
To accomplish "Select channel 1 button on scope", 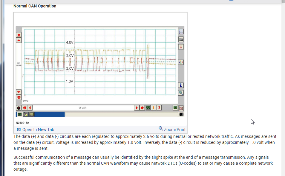I will coord(154,108).
